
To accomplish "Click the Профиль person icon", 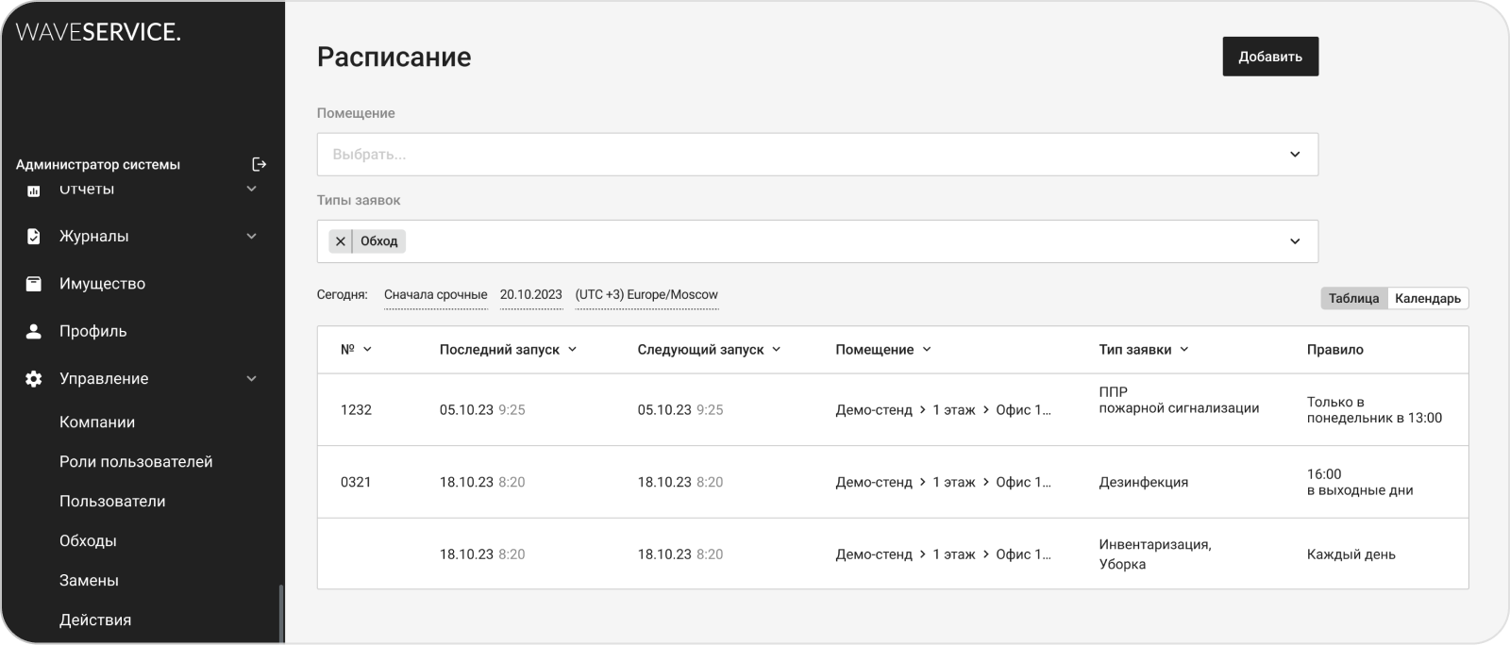I will [34, 331].
